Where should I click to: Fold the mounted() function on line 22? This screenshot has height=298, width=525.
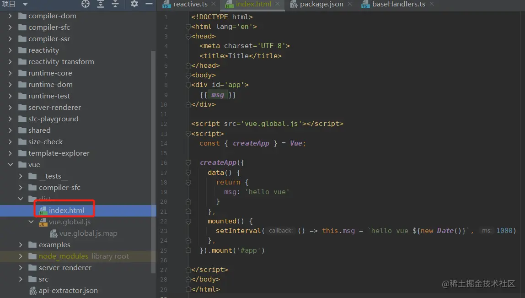point(188,221)
